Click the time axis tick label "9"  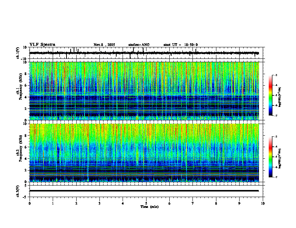239,203
